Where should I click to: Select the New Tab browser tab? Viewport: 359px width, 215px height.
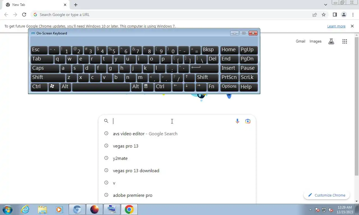pos(36,5)
